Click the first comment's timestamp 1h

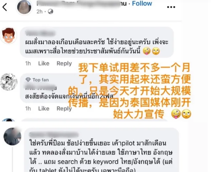[28, 63]
